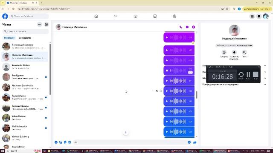Open the browser tab list dropdown arrow
The width and height of the screenshot is (273, 153).
(3, 3)
